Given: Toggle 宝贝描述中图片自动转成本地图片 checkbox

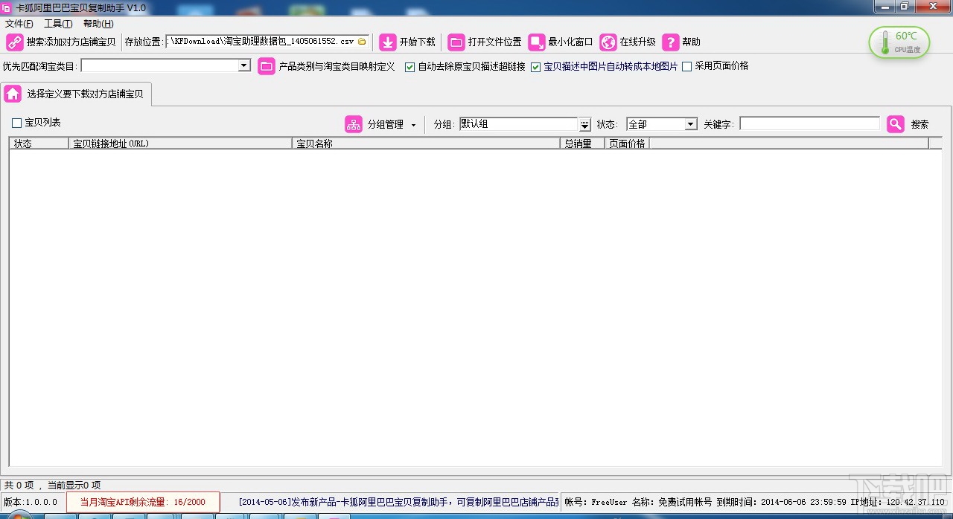Looking at the screenshot, I should click(535, 67).
